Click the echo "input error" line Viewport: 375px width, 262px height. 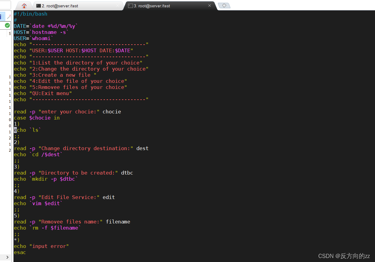pyautogui.click(x=41, y=246)
